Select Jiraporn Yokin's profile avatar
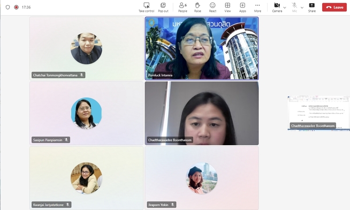 coord(202,178)
